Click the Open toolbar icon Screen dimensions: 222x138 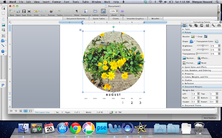(18, 11)
